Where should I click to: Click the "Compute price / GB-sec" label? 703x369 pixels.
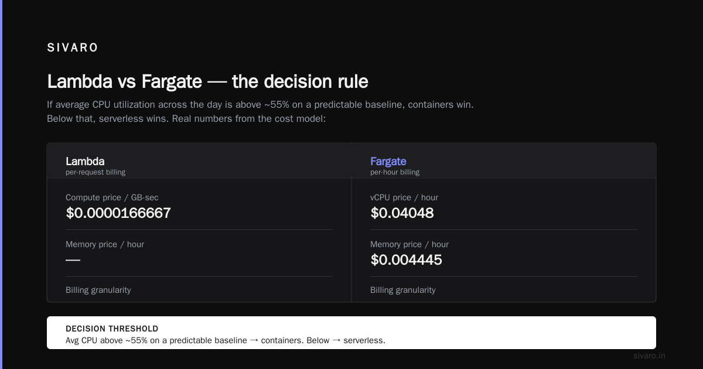112,197
